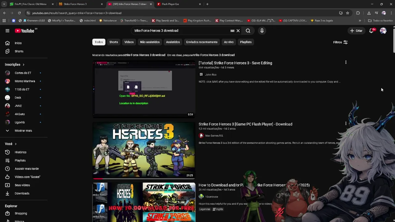This screenshot has height=222, width=395.
Task: Play the How to Download for Free thumbnail
Action: pos(144,202)
